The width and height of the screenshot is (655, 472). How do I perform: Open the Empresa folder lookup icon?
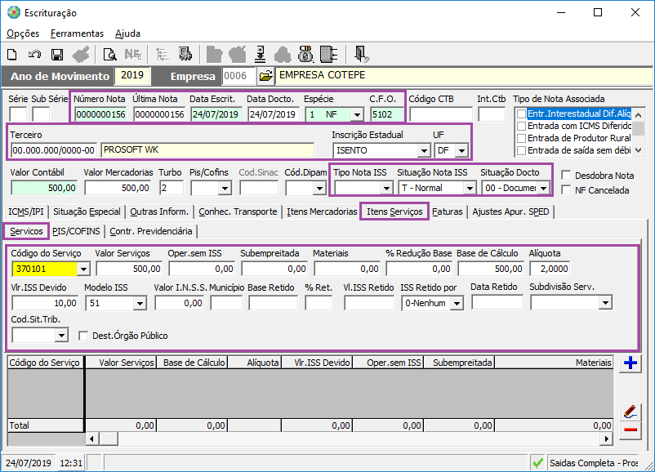pos(265,76)
